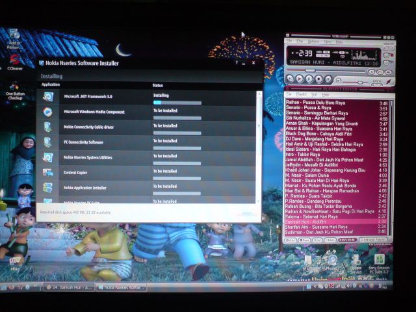The width and height of the screenshot is (416, 312).
Task: Open the Add or Remove desktop icon
Action: pyautogui.click(x=14, y=39)
